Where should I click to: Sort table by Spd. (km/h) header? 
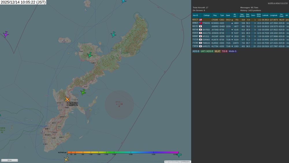pos(242,15)
